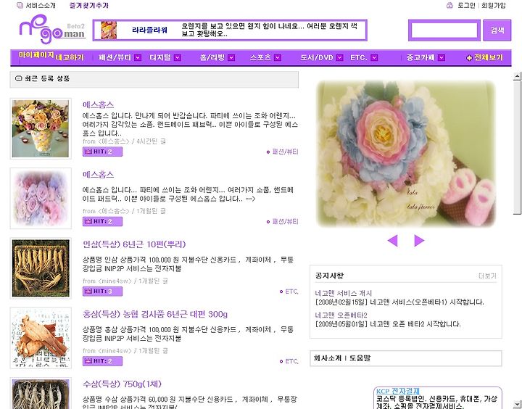Screen dimensions: 522x409
Task: Open the 네고맨 오픈베타2 notice
Action: tap(341, 315)
